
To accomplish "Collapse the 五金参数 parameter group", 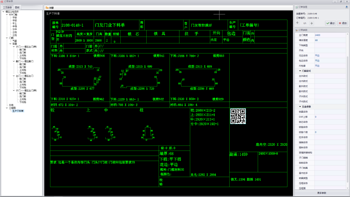I will [x=300, y=107].
